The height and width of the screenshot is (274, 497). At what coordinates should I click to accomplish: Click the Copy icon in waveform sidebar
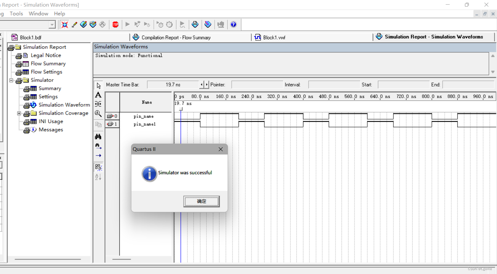coord(98,124)
